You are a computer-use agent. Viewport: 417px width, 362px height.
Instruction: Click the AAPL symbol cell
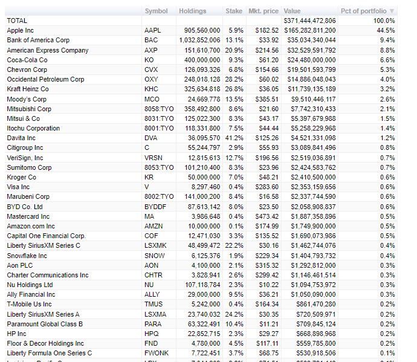(153, 30)
